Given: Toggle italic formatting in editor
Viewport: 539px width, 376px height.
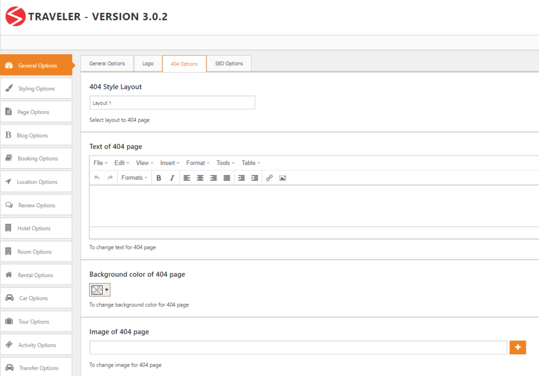Looking at the screenshot, I should point(172,178).
